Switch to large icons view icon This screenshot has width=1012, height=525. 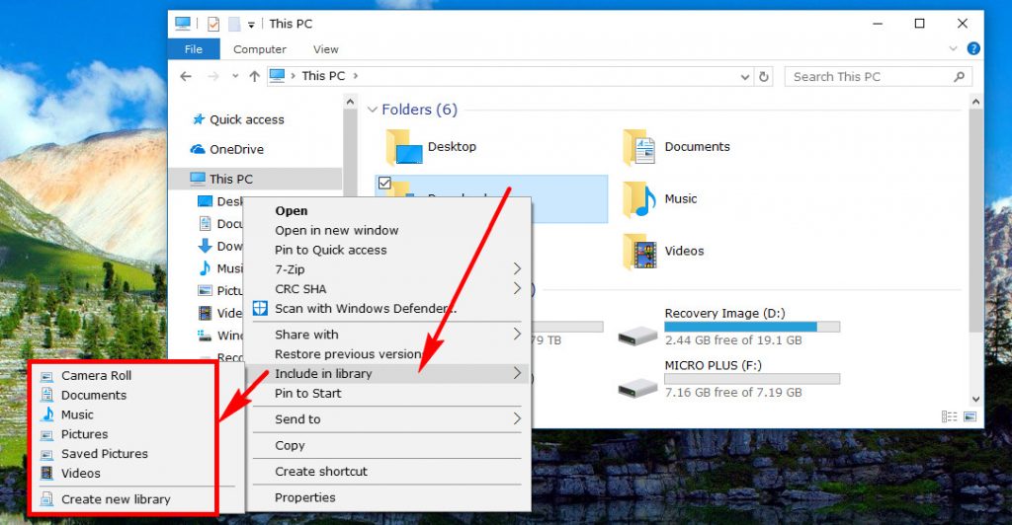(970, 416)
